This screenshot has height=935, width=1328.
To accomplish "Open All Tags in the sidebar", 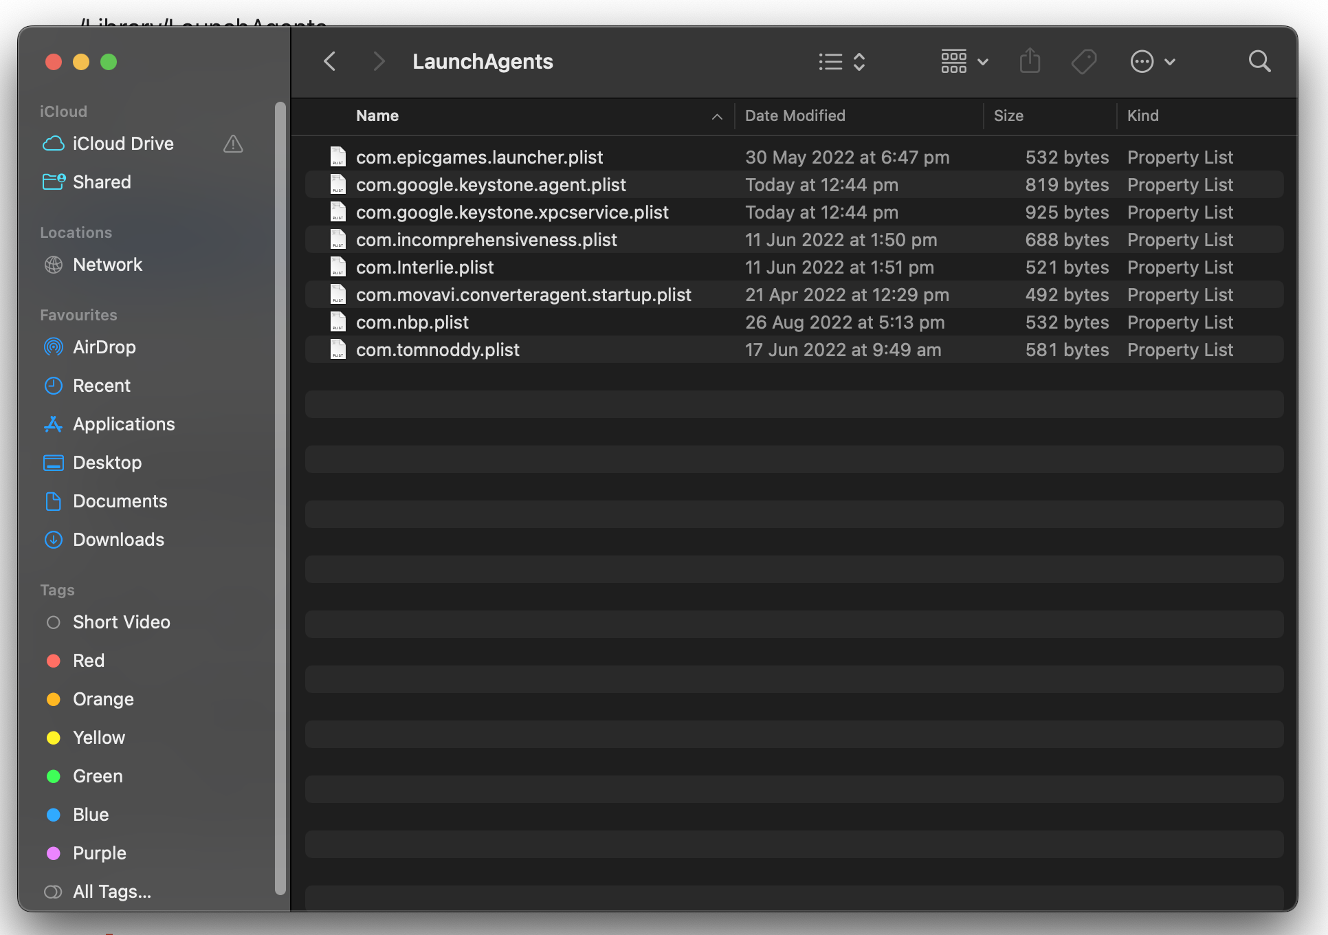I will point(112,892).
